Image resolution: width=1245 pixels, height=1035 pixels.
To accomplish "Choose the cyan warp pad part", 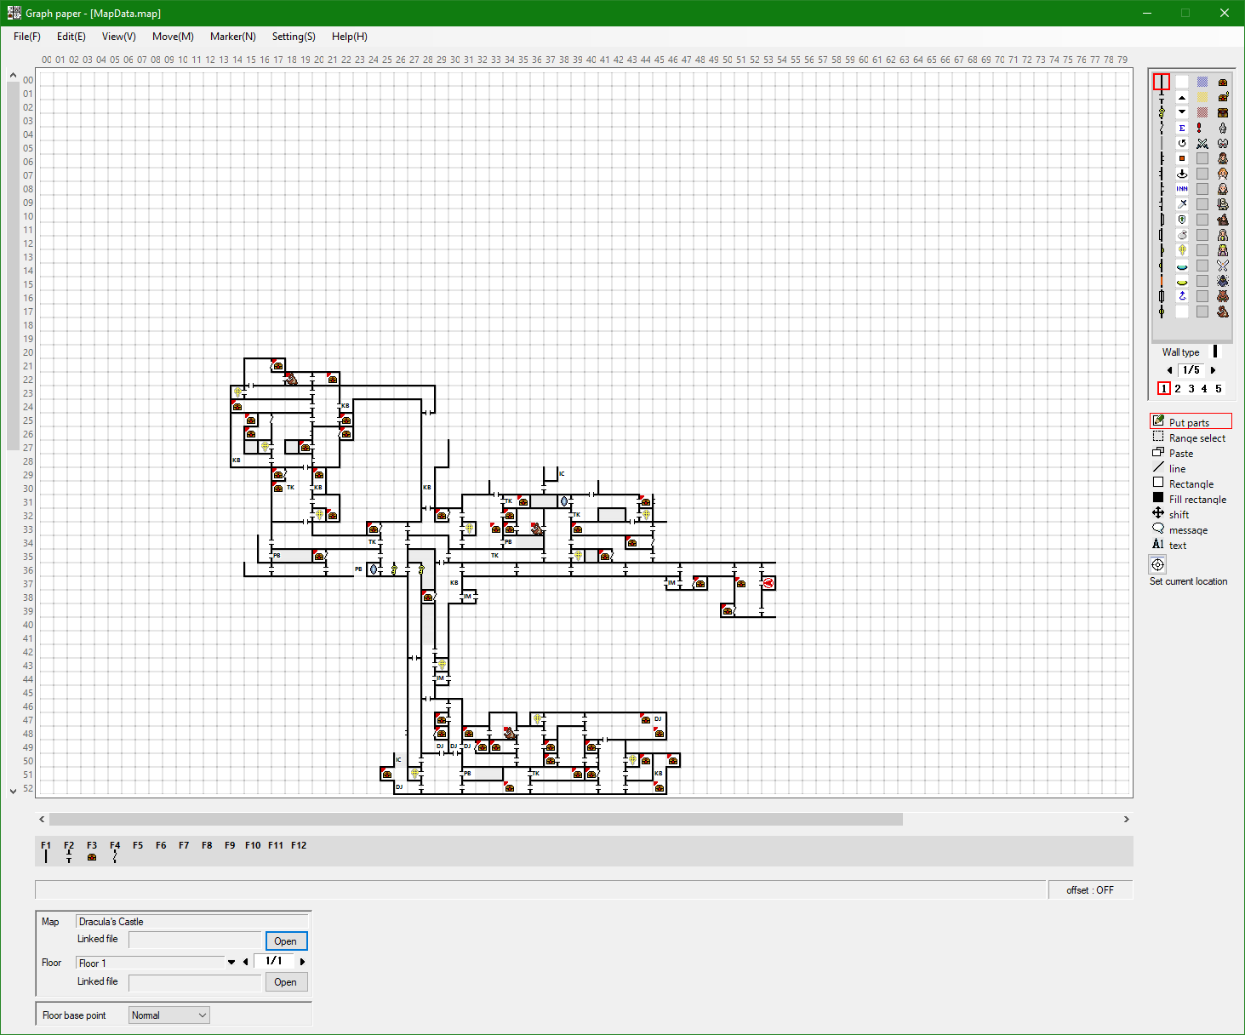I will [1182, 266].
